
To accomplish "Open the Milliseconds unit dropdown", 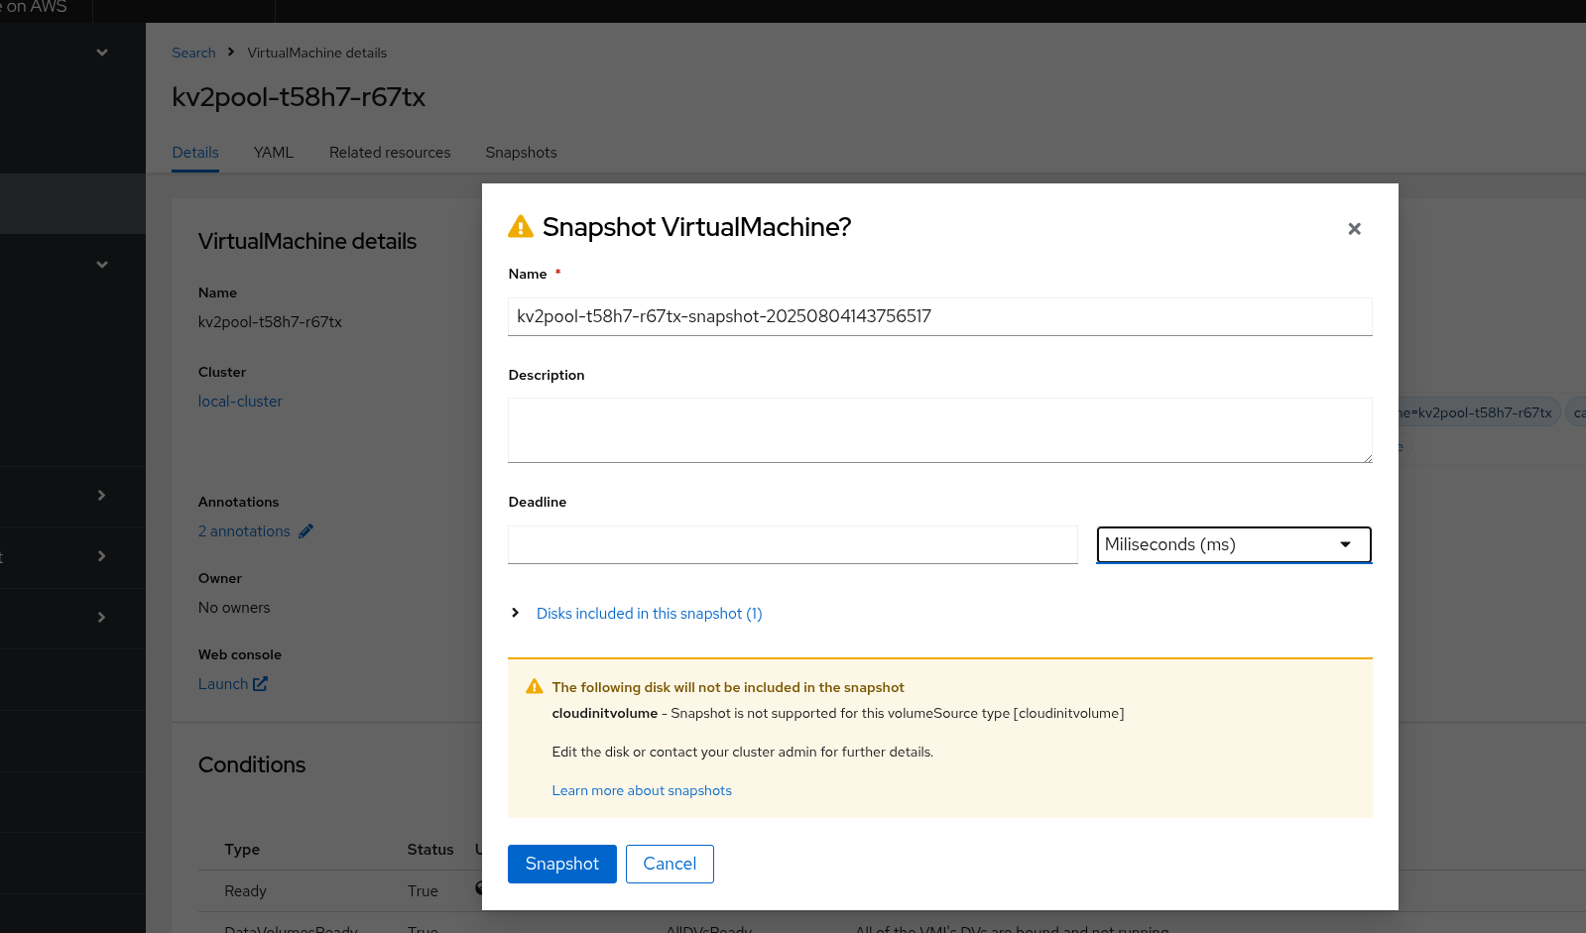I will point(1233,544).
